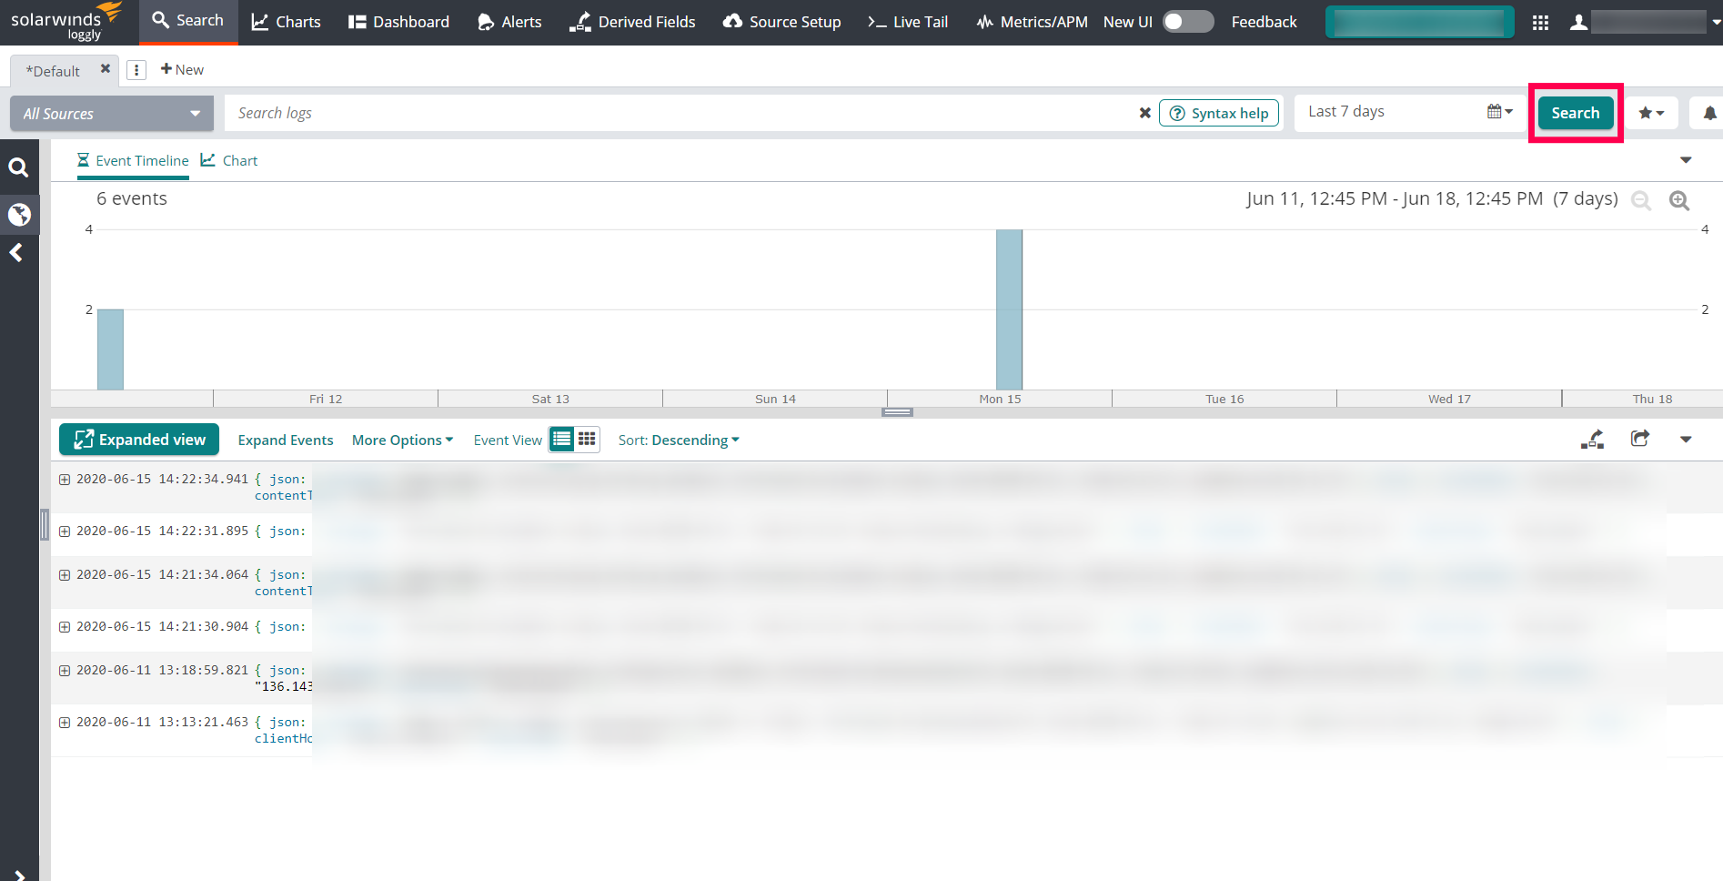Open the calendar date picker icon

1499,112
